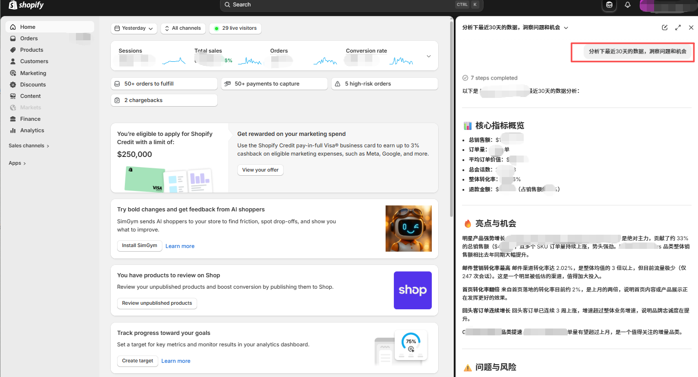Open the Learn more link for SimGym
This screenshot has width=698, height=377.
coord(180,246)
